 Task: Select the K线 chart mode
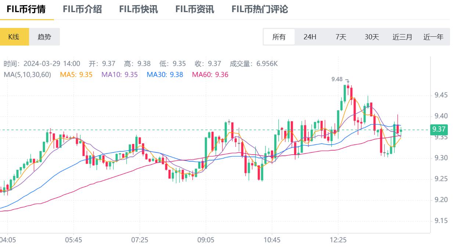14,37
